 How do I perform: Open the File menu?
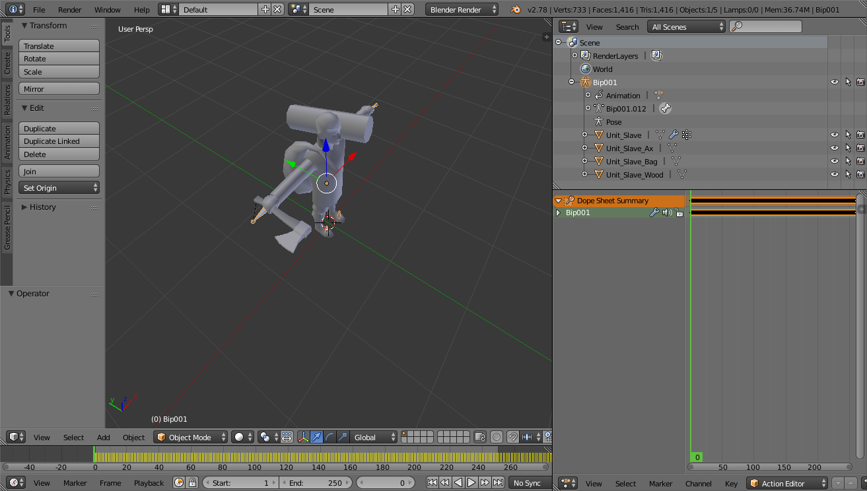(x=39, y=10)
